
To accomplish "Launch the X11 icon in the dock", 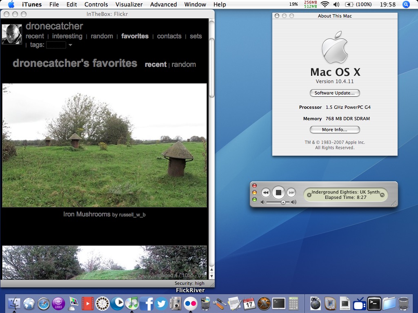I will pos(264,303).
